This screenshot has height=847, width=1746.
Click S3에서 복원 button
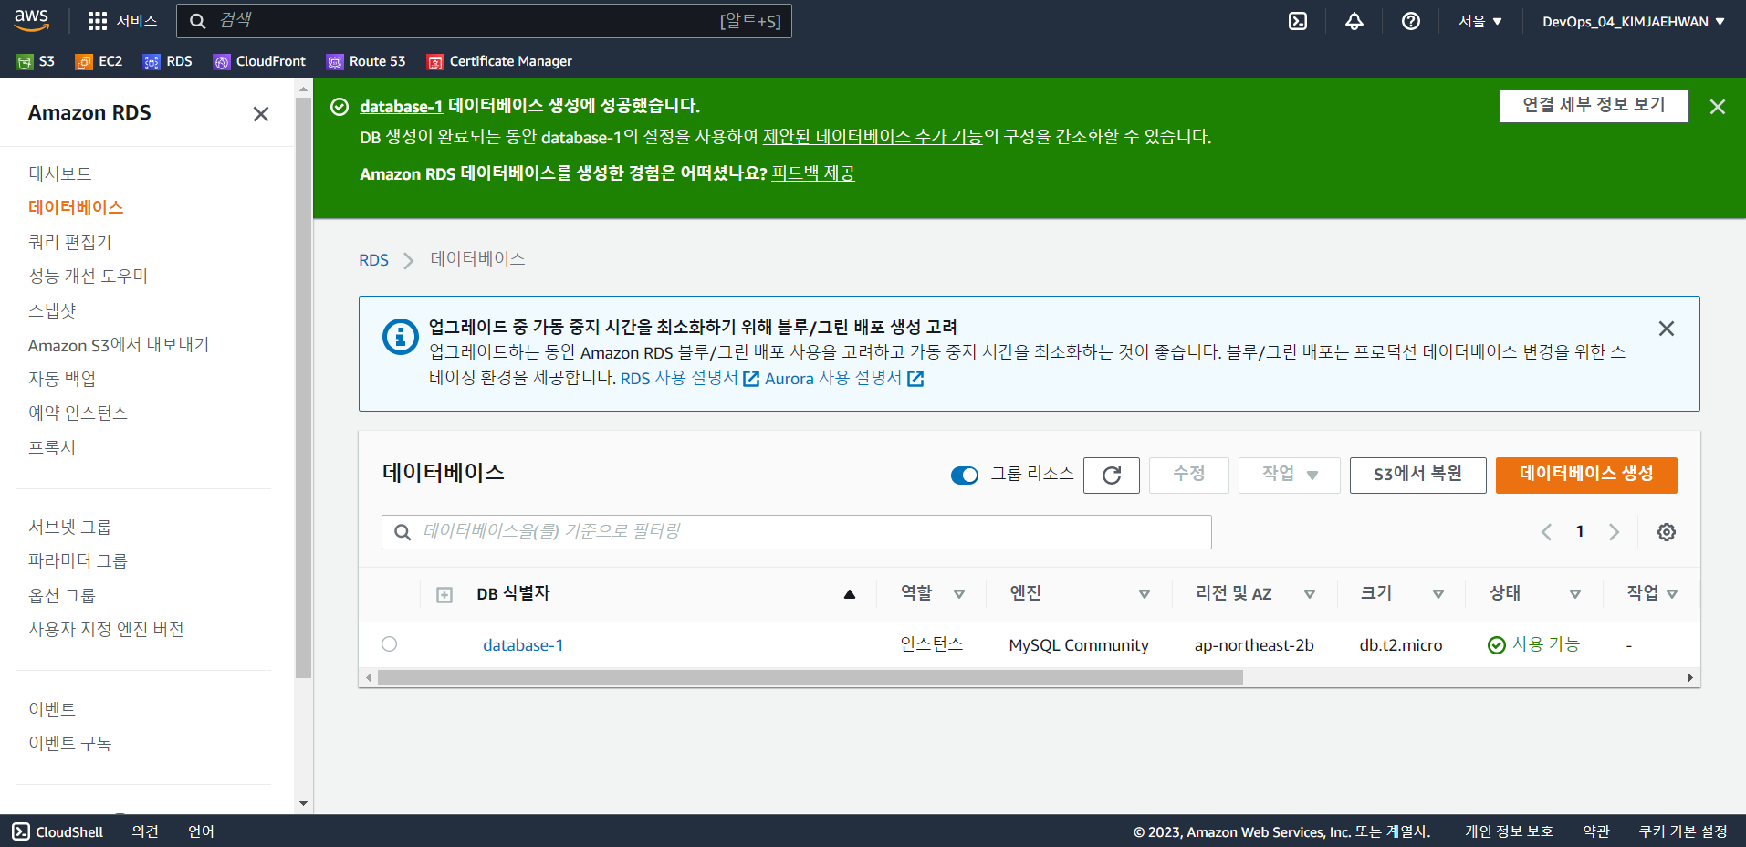1417,475
